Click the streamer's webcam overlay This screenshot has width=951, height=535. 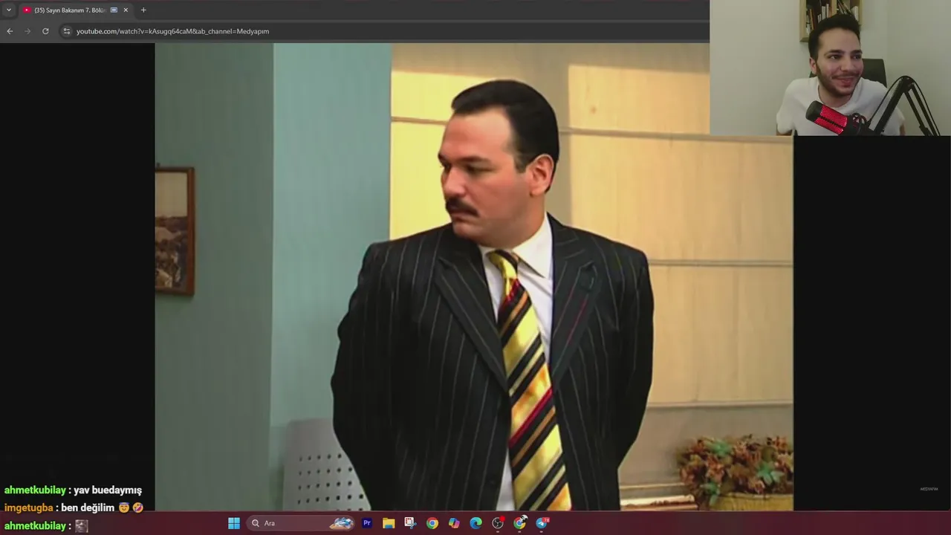pos(830,68)
